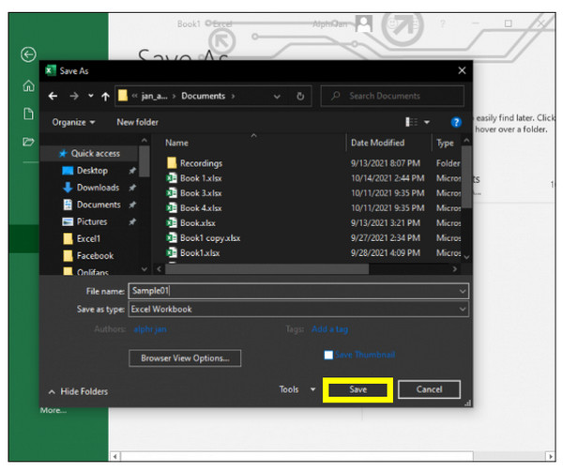Click the pin icon next to Documents

(x=132, y=205)
